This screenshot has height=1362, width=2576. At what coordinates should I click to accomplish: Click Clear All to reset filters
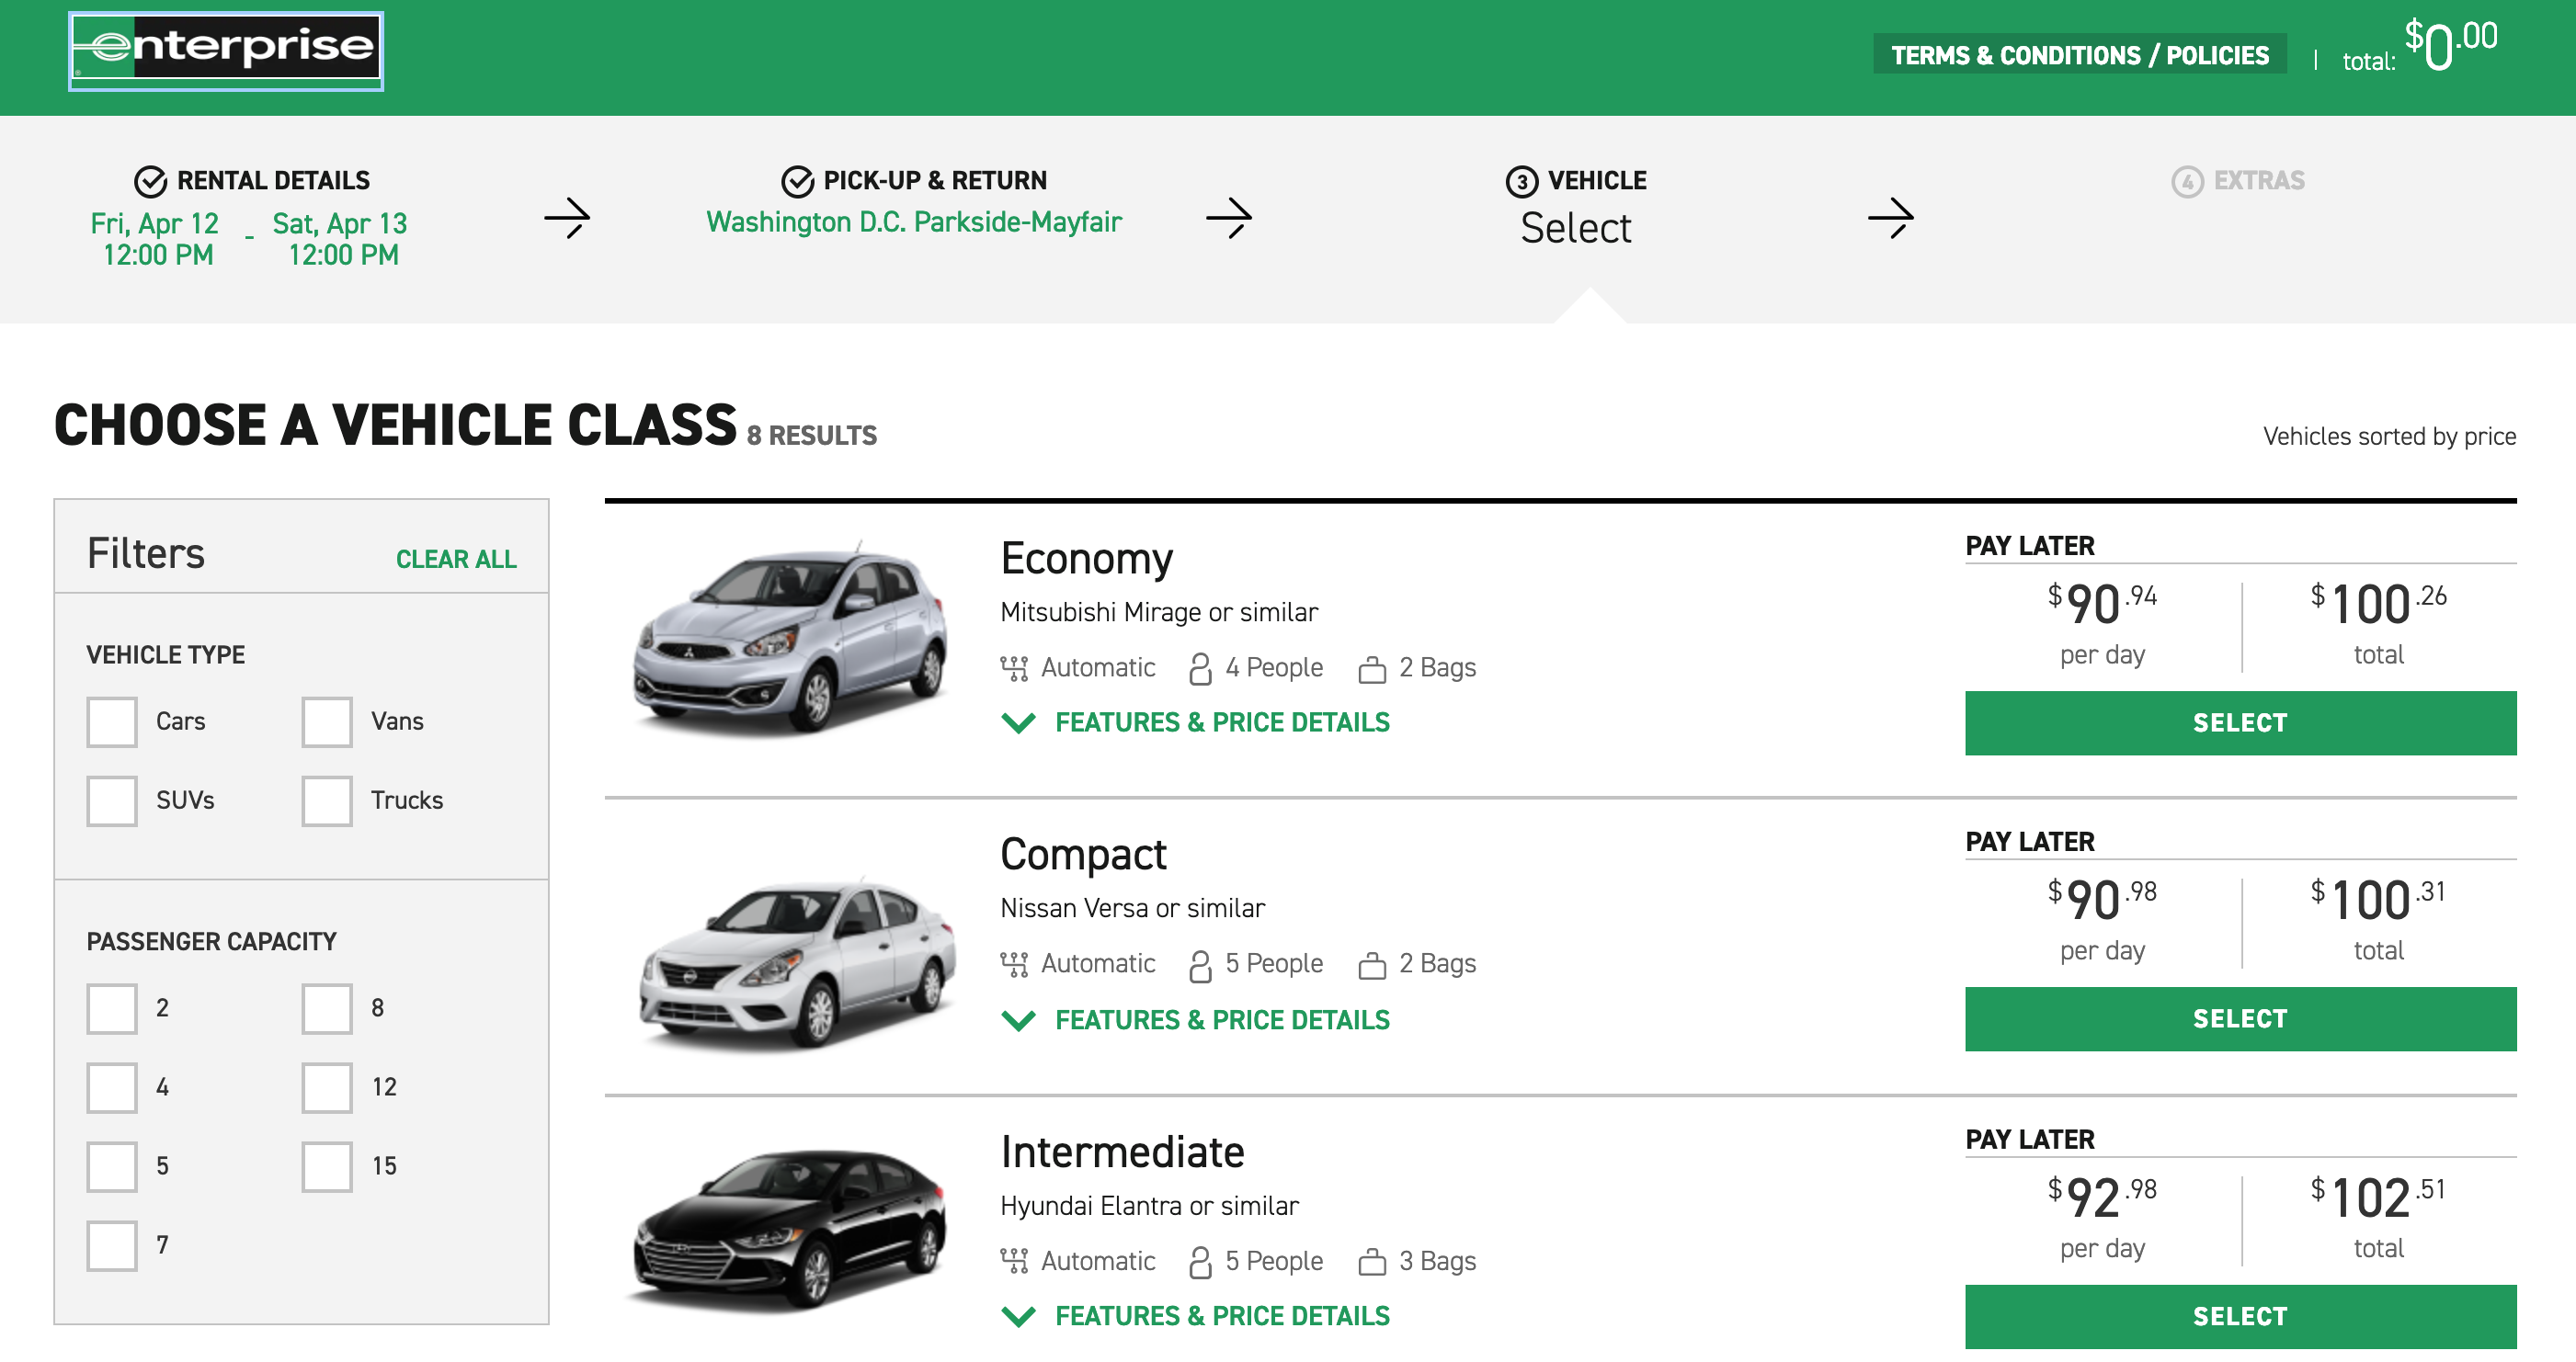point(455,560)
